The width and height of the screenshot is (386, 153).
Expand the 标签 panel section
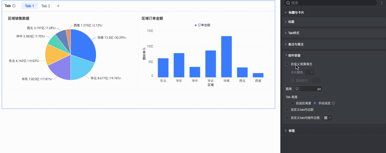point(291,131)
